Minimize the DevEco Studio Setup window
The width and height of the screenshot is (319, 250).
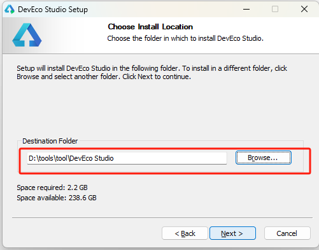point(246,9)
